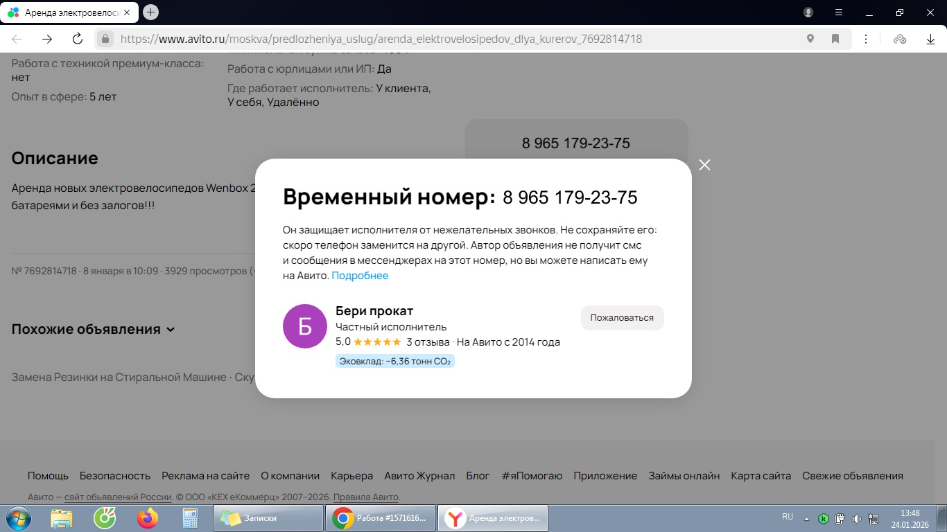Image resolution: width=947 pixels, height=532 pixels.
Task: Click the Пожаловаться button
Action: 622,318
